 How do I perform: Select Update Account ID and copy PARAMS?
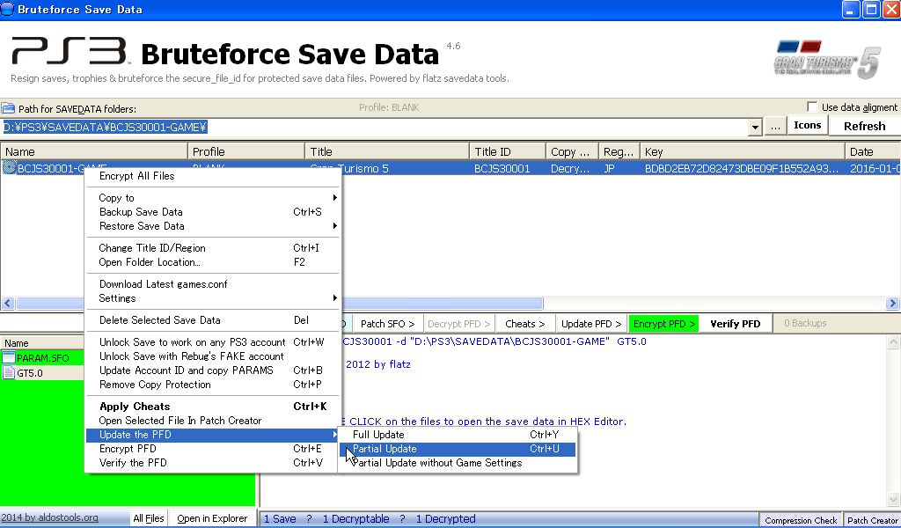click(213, 370)
